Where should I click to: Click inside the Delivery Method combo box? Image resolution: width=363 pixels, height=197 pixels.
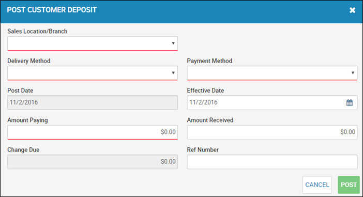coord(93,73)
